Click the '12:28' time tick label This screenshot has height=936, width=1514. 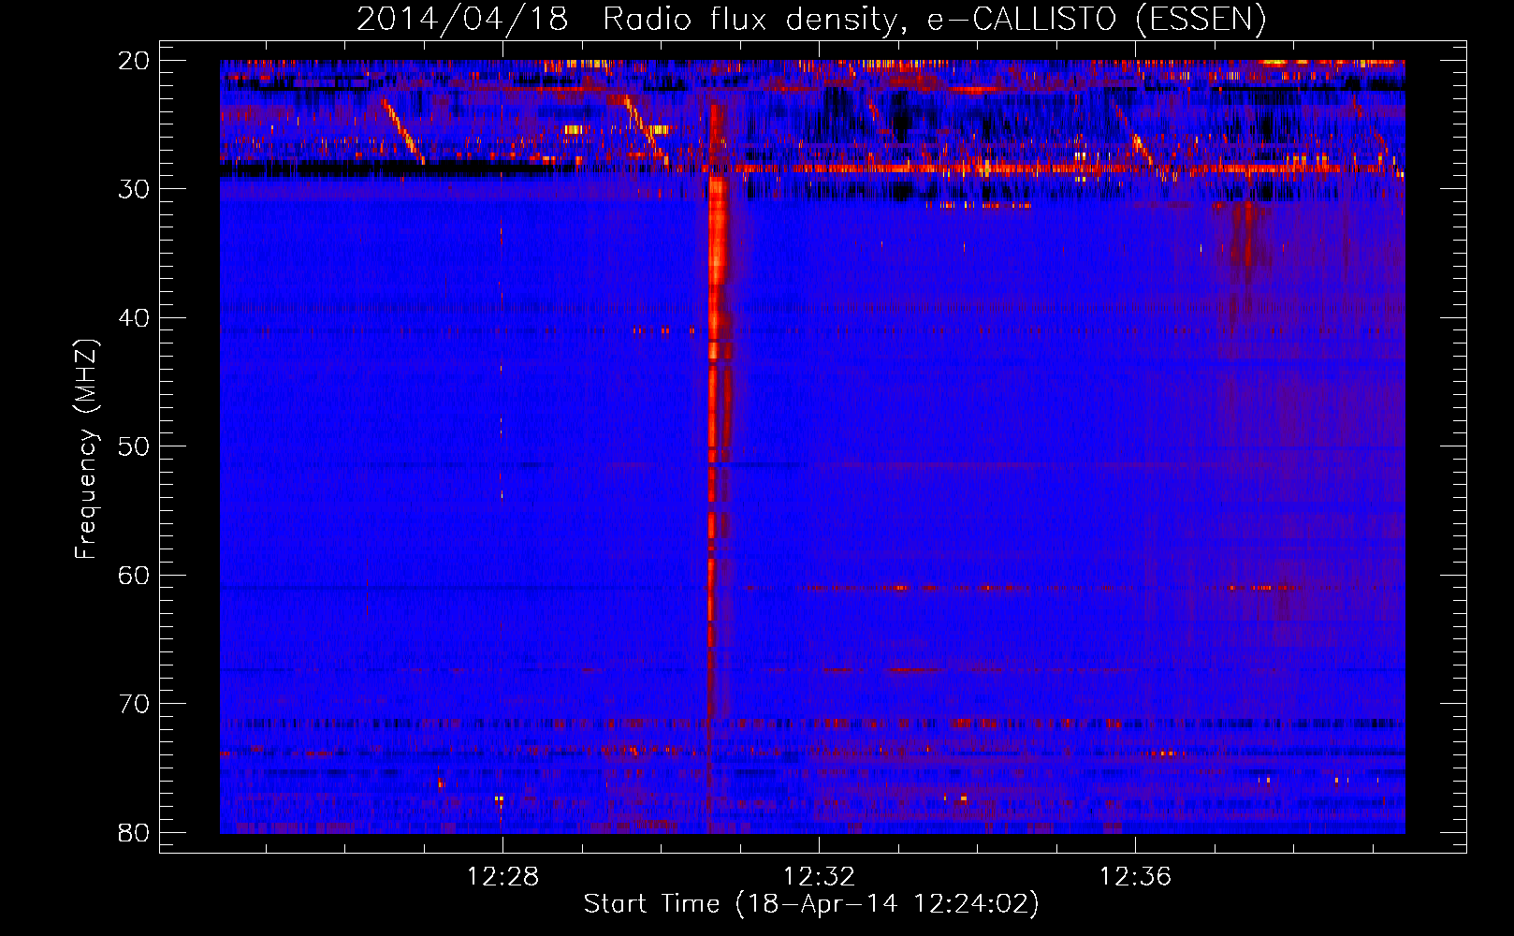503,877
